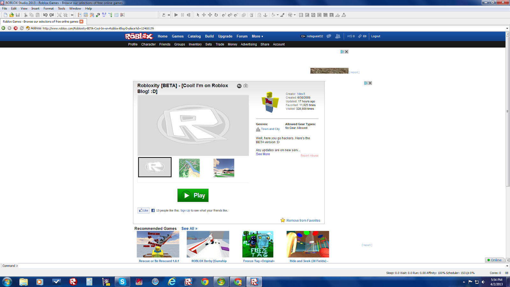Click Report Abuse link
510x287 pixels.
tap(310, 156)
